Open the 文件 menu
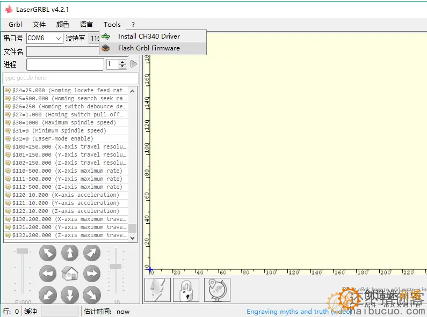The width and height of the screenshot is (427, 317). click(39, 25)
